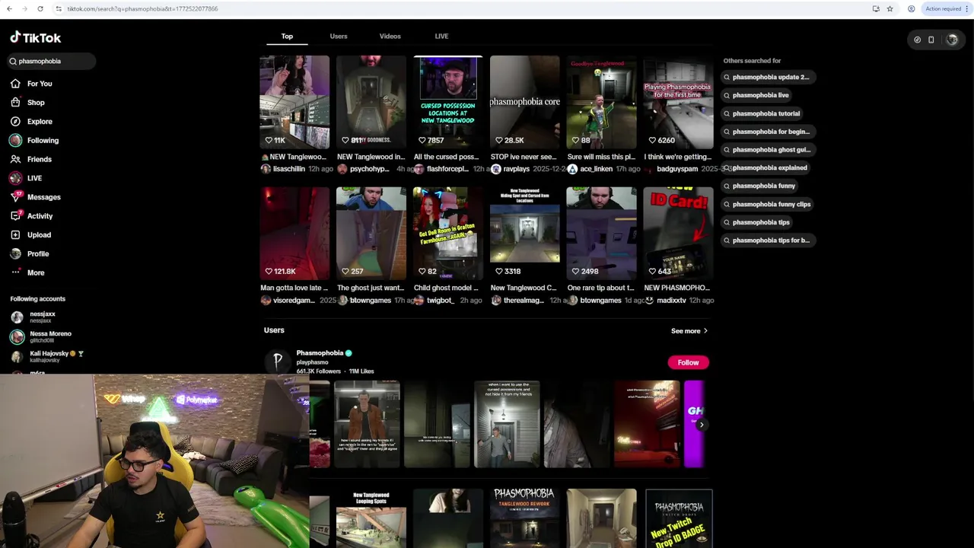This screenshot has height=548, width=974.
Task: Search for phasmophobia tutorial suggestion
Action: coord(762,113)
